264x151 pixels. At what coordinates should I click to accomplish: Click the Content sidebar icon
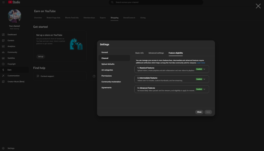coord(3,41)
